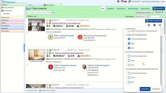
Task: Enable Системное уведомление under Об утрате актуальности
Action: click(x=129, y=56)
